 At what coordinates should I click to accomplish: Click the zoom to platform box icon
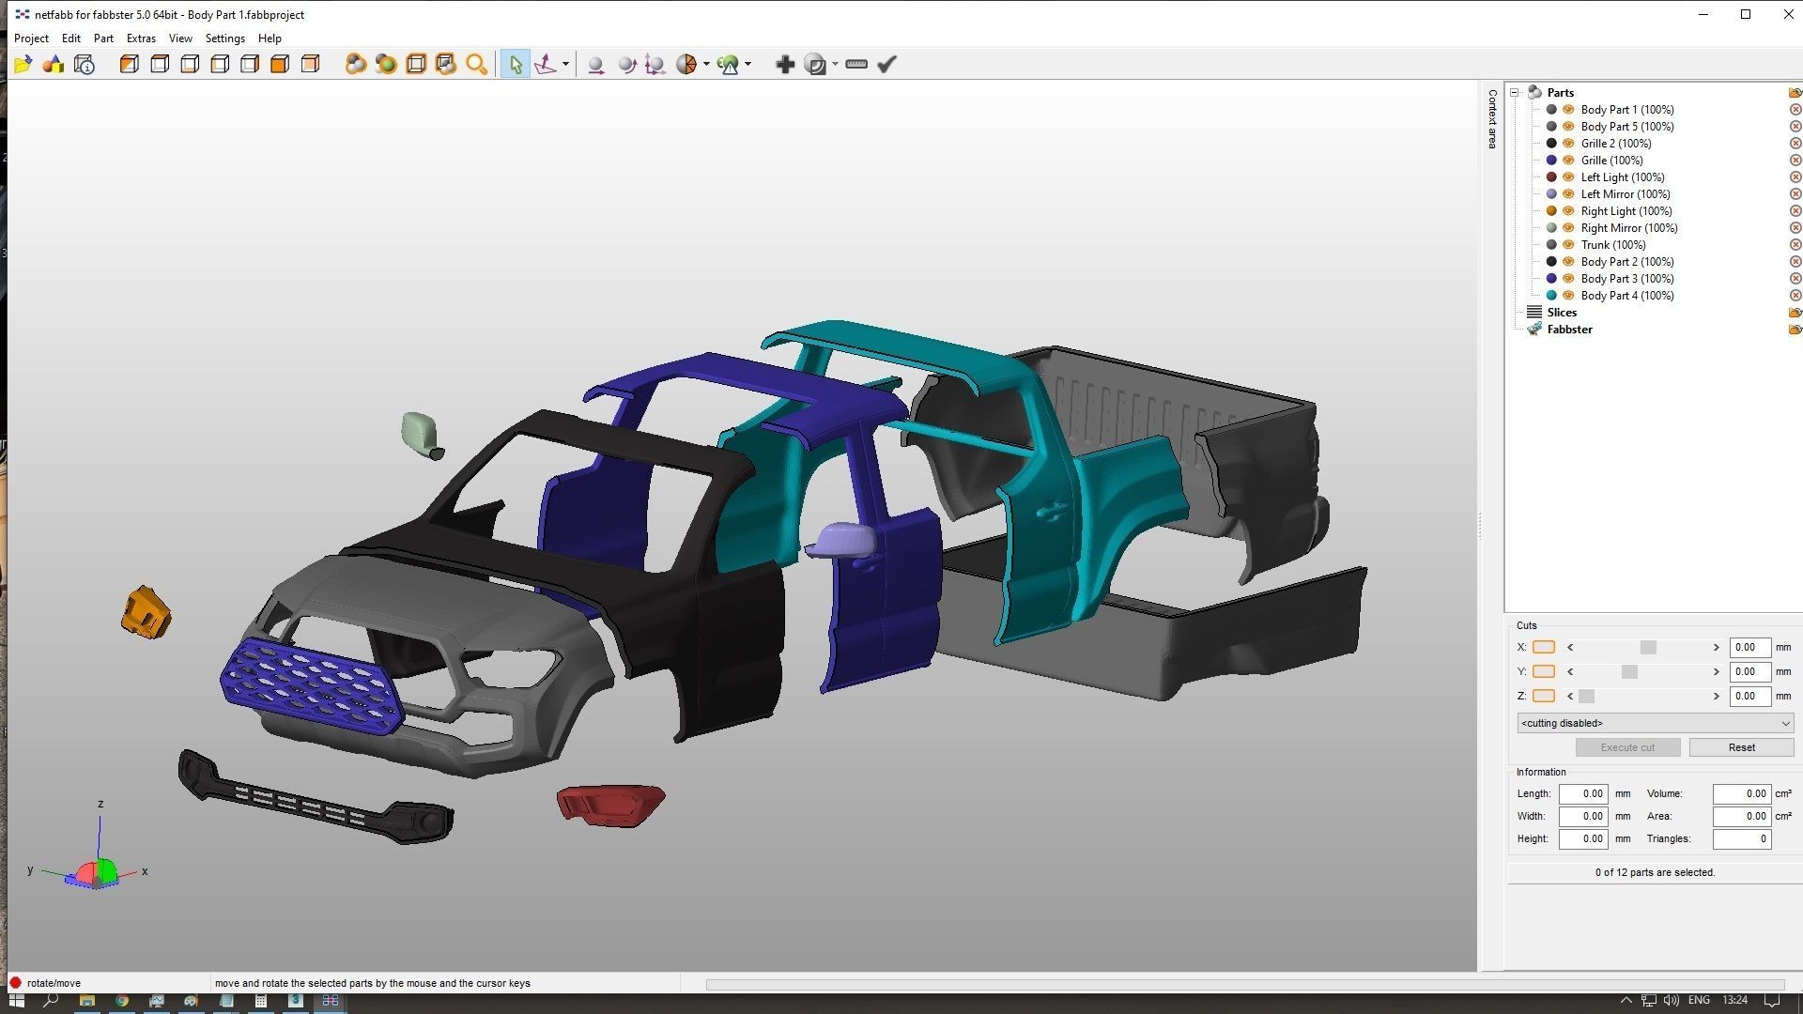coord(416,65)
